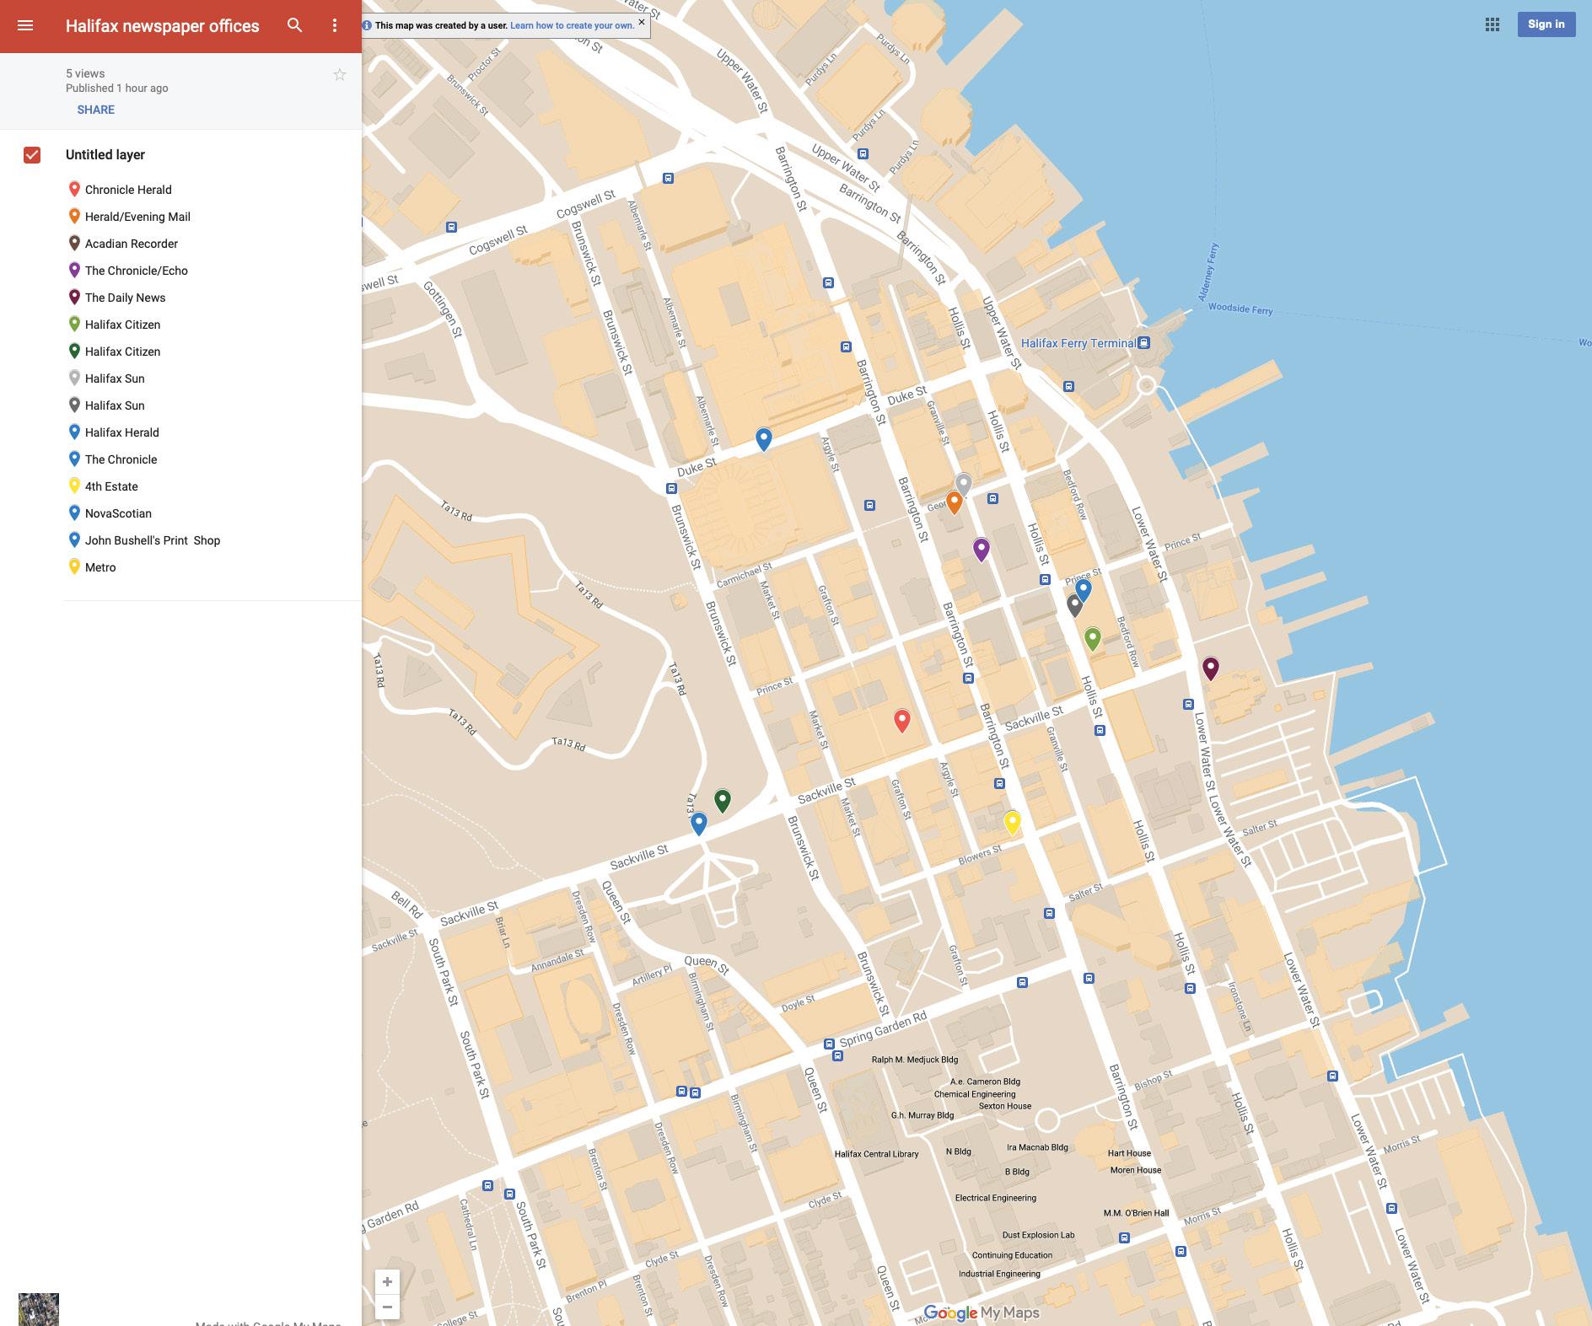Select 'The Chronicle/Echo' in the layer list
This screenshot has height=1326, width=1592.
[137, 271]
